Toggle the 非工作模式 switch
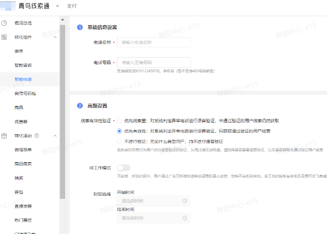Screen dimensions: 327x234 (x=124, y=168)
